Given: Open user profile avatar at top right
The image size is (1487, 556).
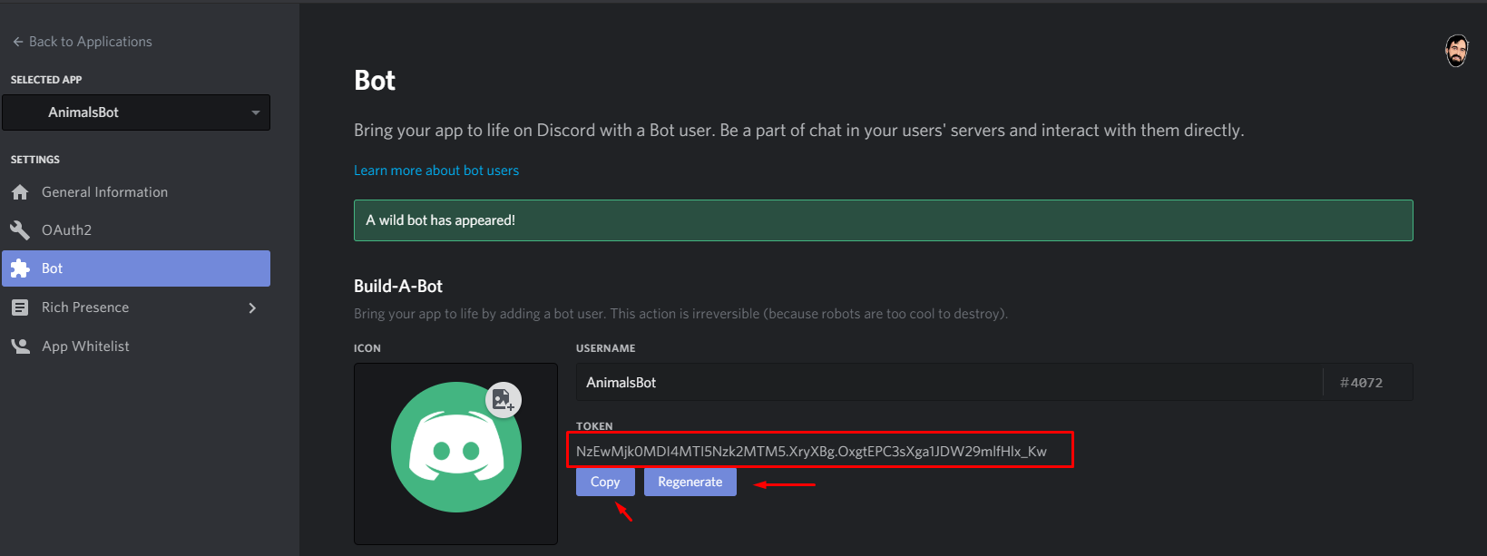Looking at the screenshot, I should (x=1456, y=51).
